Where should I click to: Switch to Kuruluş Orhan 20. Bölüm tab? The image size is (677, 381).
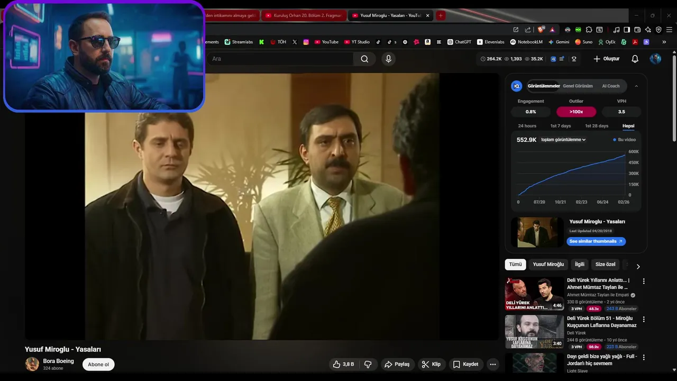[303, 15]
